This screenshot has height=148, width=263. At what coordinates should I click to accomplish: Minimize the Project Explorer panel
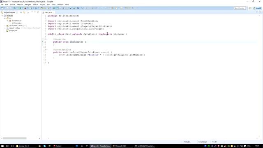(35, 12)
